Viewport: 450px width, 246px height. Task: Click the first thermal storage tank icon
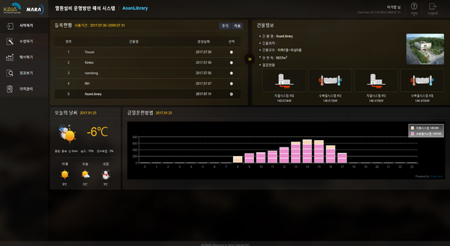330,81
